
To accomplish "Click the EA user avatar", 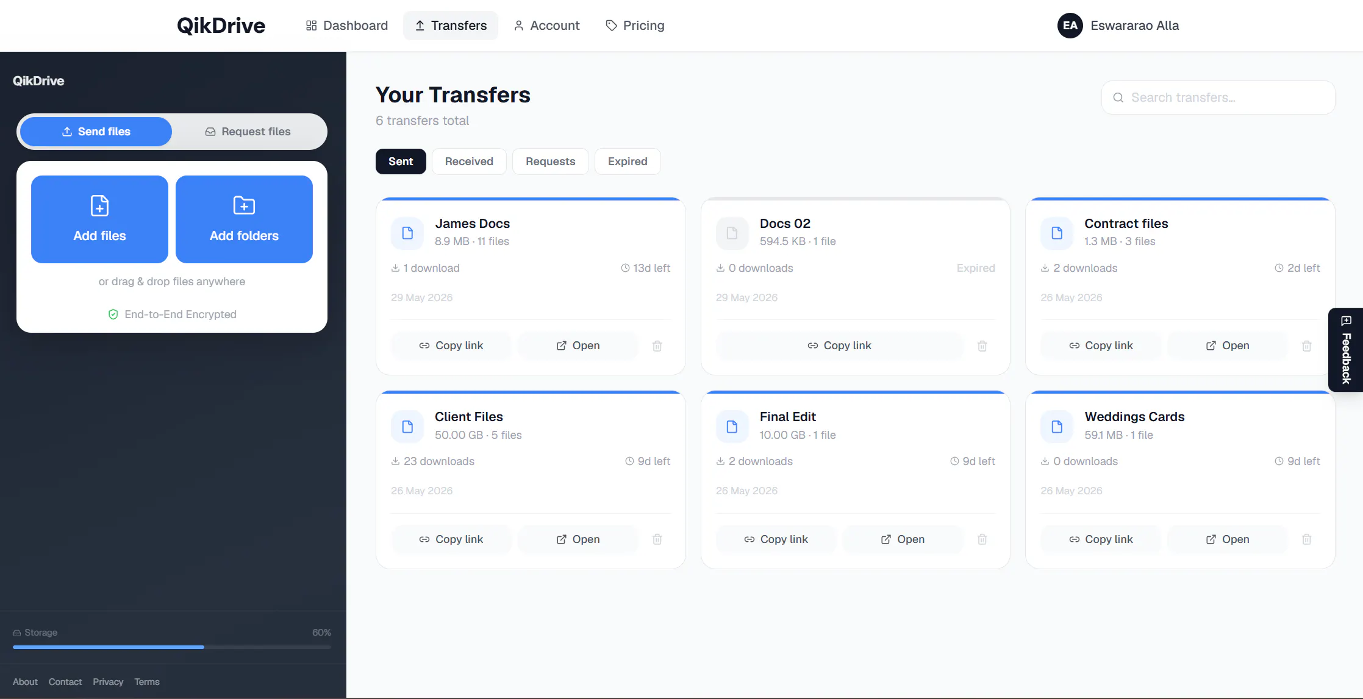I will pos(1070,26).
